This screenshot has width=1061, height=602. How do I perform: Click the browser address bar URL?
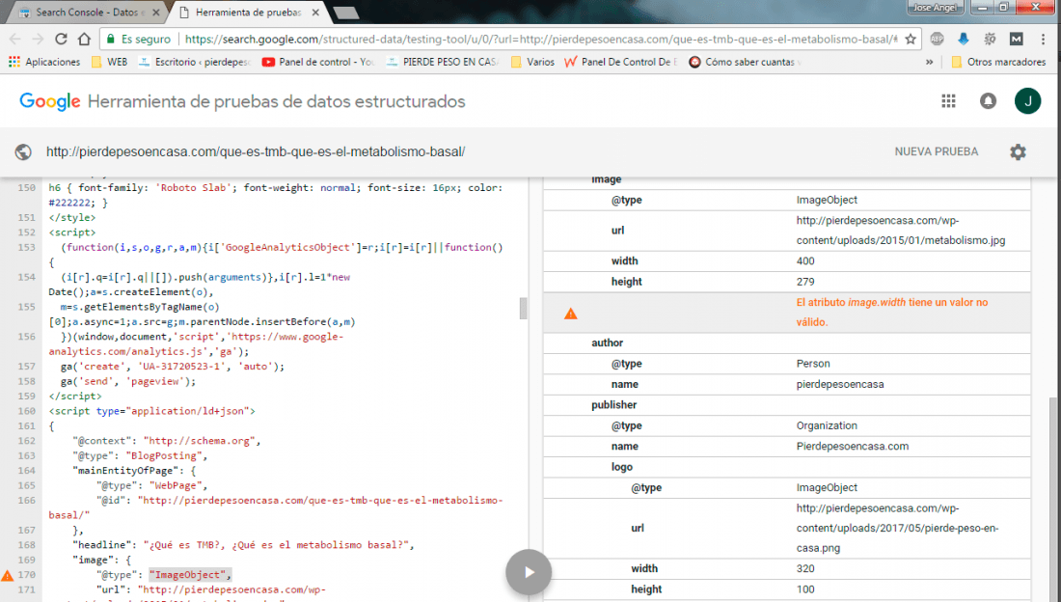(x=541, y=40)
